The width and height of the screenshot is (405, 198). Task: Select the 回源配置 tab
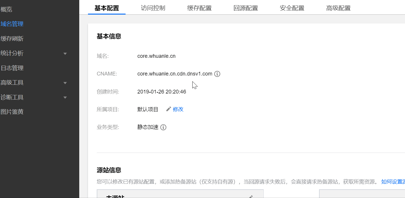(246, 8)
